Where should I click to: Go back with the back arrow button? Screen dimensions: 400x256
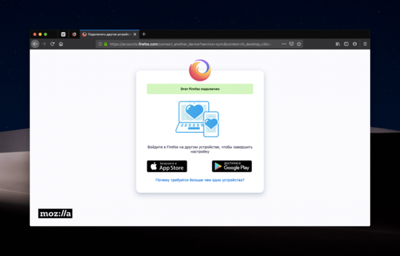35,44
